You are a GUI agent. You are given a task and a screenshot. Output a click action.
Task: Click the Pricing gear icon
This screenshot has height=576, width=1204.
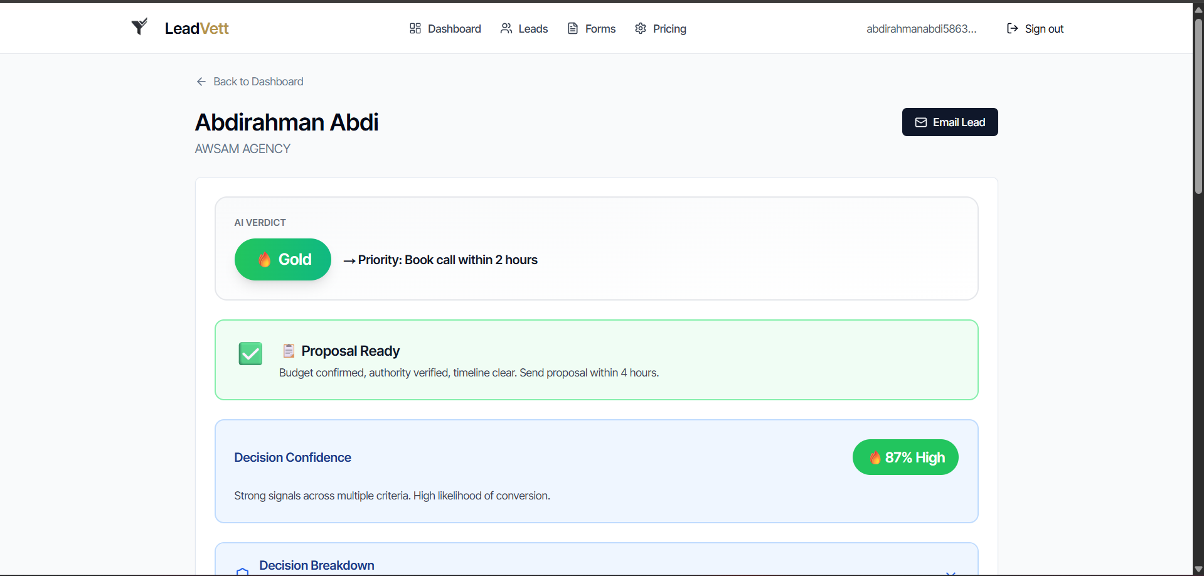(640, 28)
